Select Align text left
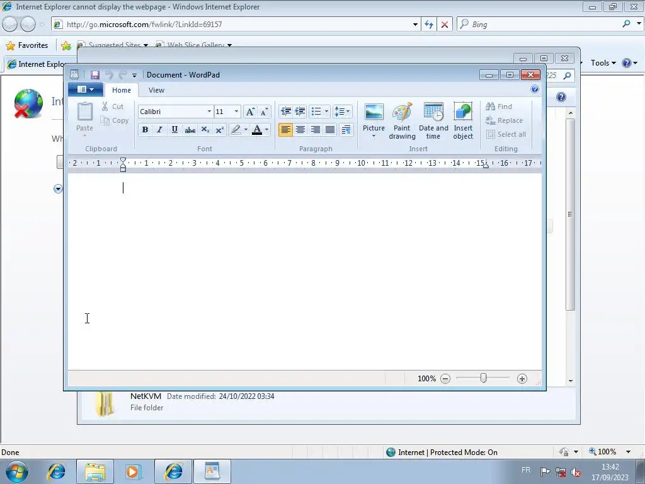 tap(285, 130)
